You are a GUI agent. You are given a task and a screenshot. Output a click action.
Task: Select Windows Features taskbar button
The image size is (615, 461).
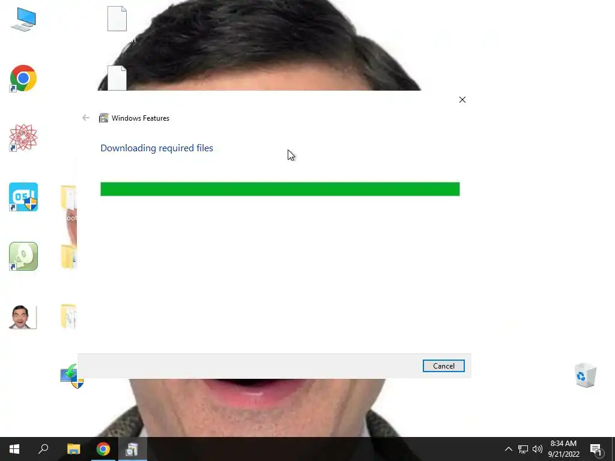tap(132, 449)
